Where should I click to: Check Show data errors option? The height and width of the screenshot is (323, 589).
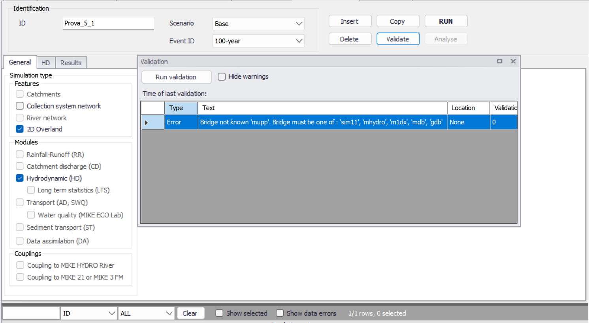coord(280,313)
